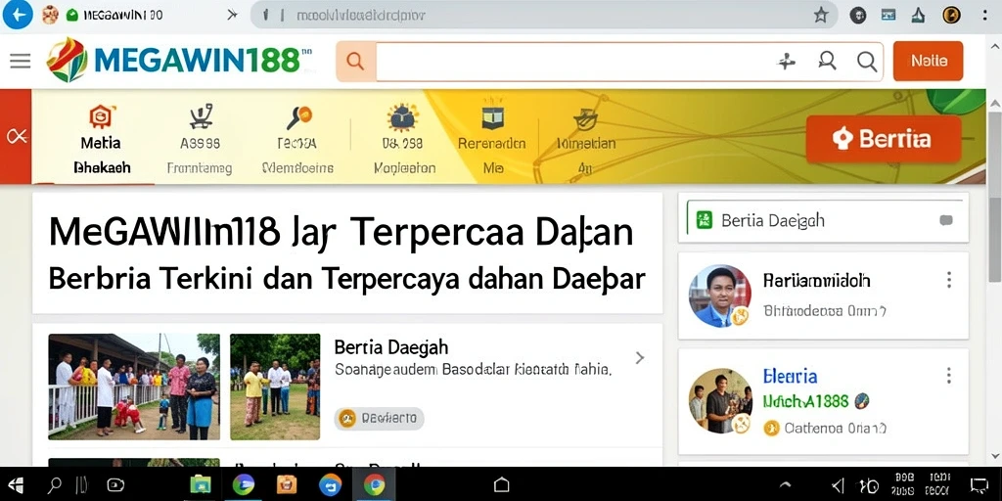The width and height of the screenshot is (1002, 501).
Task: Open the Metia Dhakaeh menu item
Action: [x=102, y=141]
